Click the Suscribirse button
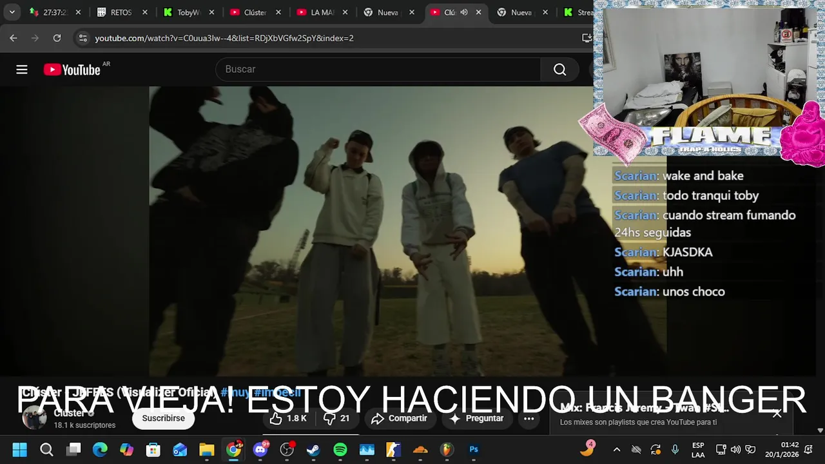This screenshot has width=825, height=464. (x=164, y=418)
